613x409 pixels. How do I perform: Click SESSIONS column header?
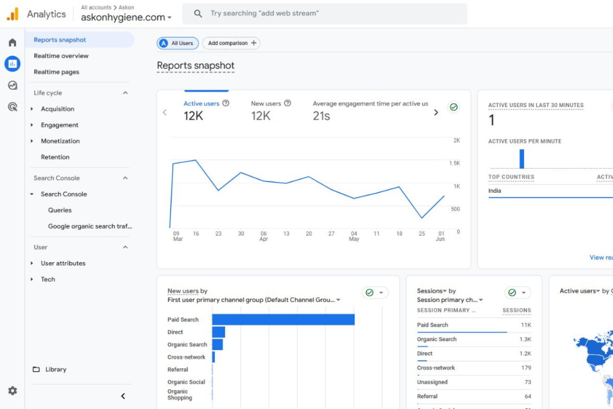click(516, 310)
